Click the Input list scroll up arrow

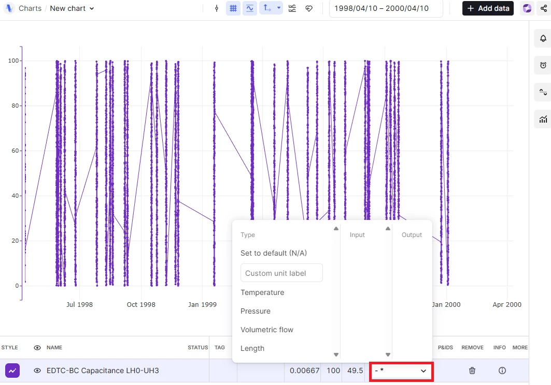388,229
